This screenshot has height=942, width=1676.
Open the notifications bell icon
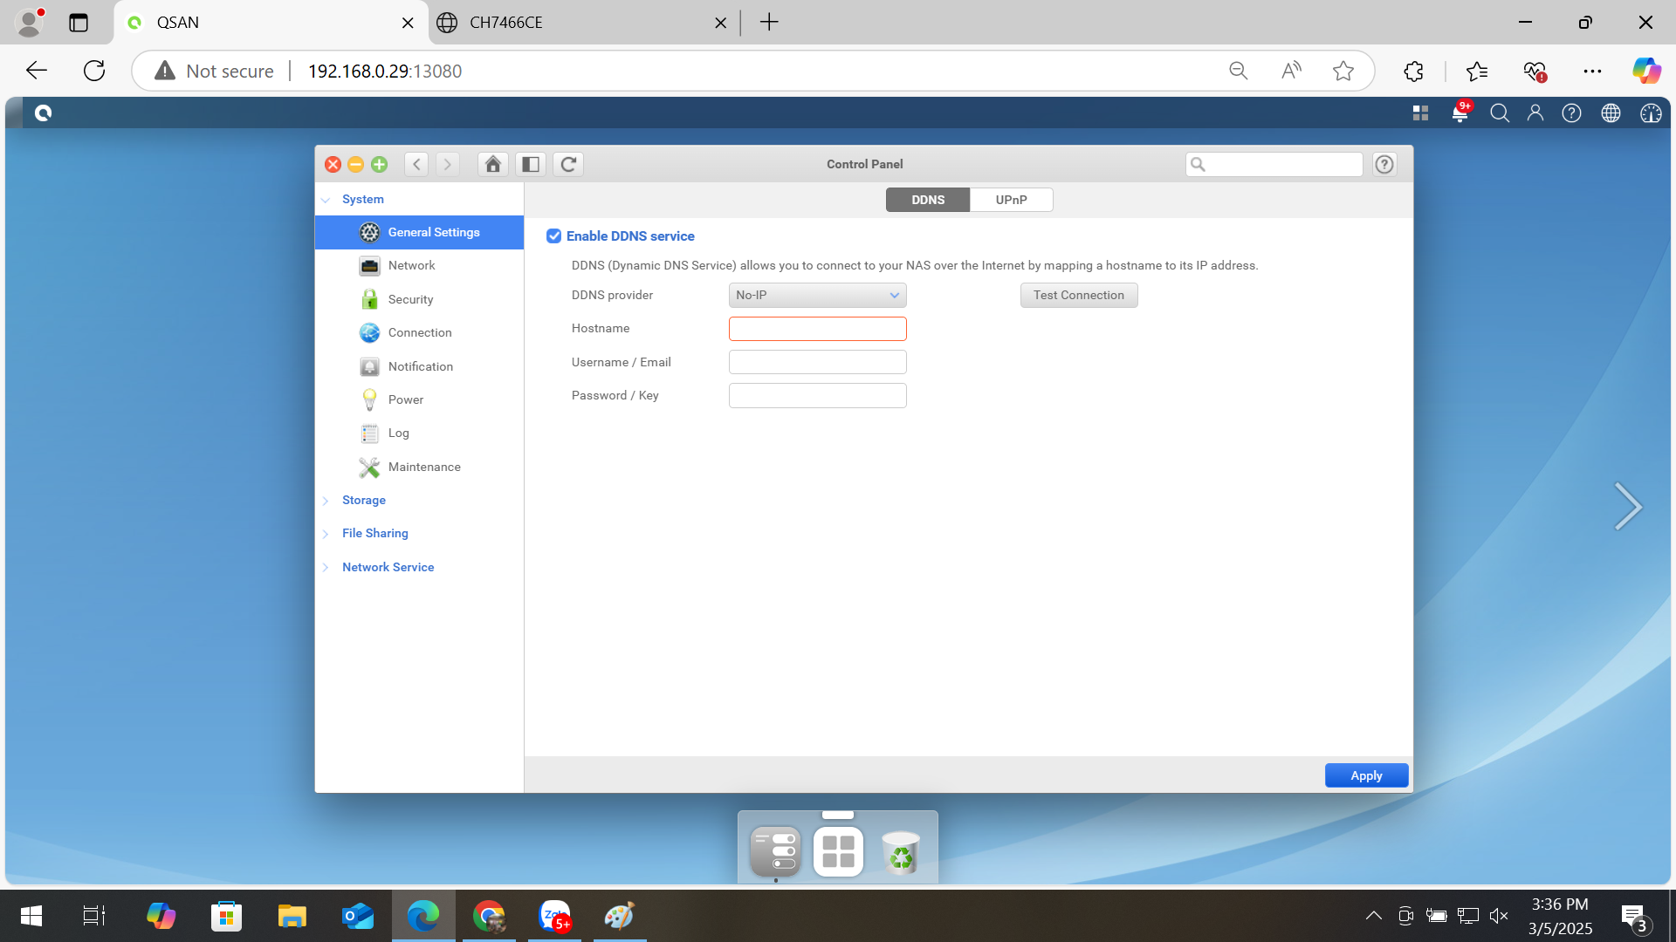[x=1460, y=113]
